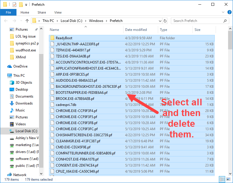Open the Customize Quick Access Toolbar dropdown
233x183 pixels.
26,5
